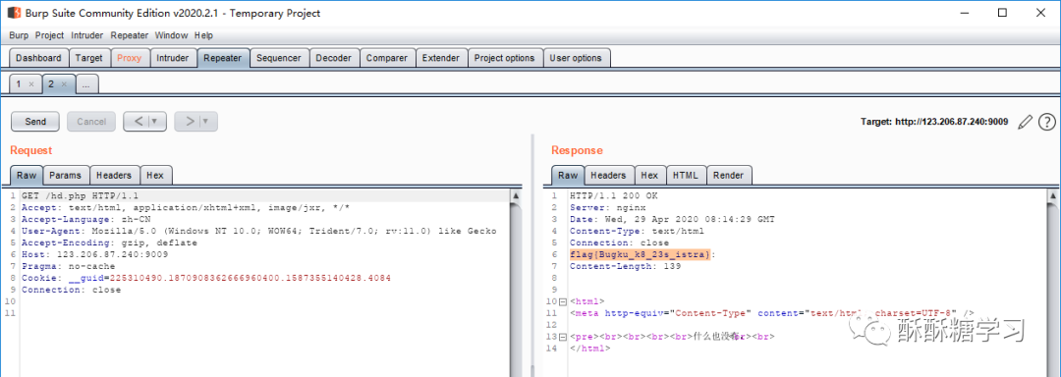
Task: Select Response Hex tab
Action: 649,175
